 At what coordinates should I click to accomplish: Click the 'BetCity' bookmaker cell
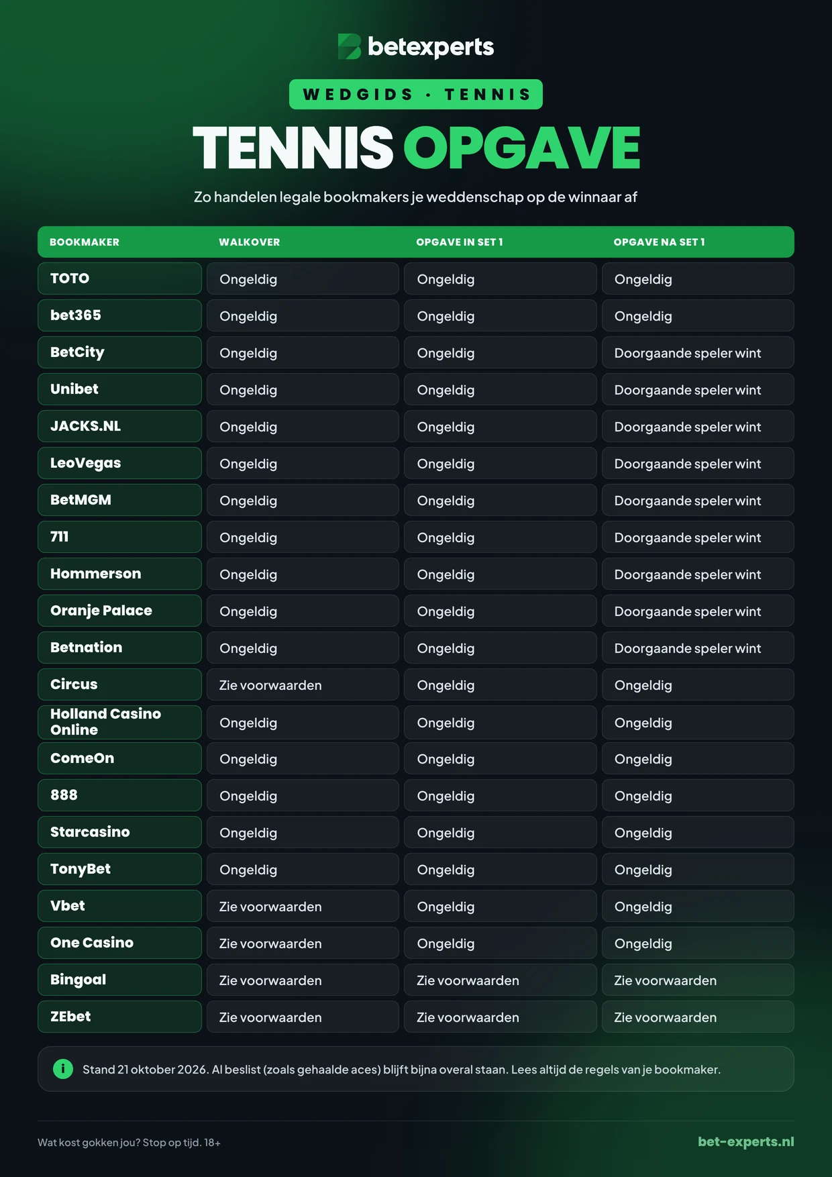[x=119, y=352]
